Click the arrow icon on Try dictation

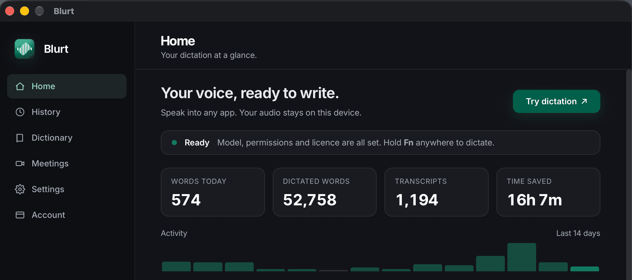point(584,101)
